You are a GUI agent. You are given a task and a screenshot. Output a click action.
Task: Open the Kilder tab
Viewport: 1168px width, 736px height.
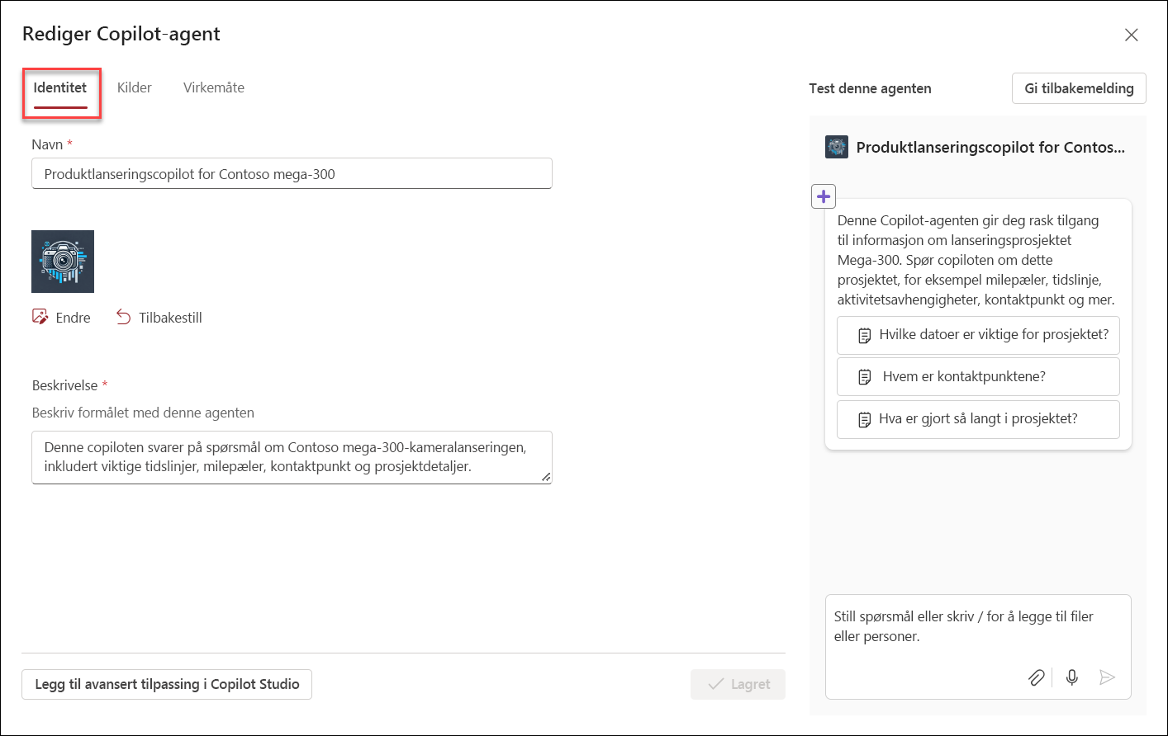coord(135,87)
